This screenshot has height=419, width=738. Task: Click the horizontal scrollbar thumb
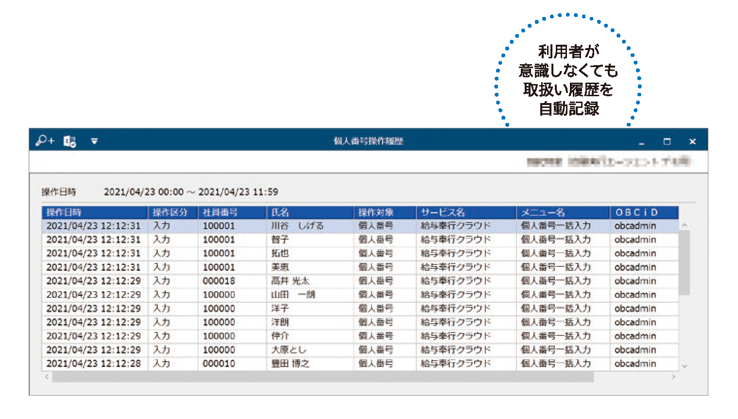pyautogui.click(x=323, y=377)
